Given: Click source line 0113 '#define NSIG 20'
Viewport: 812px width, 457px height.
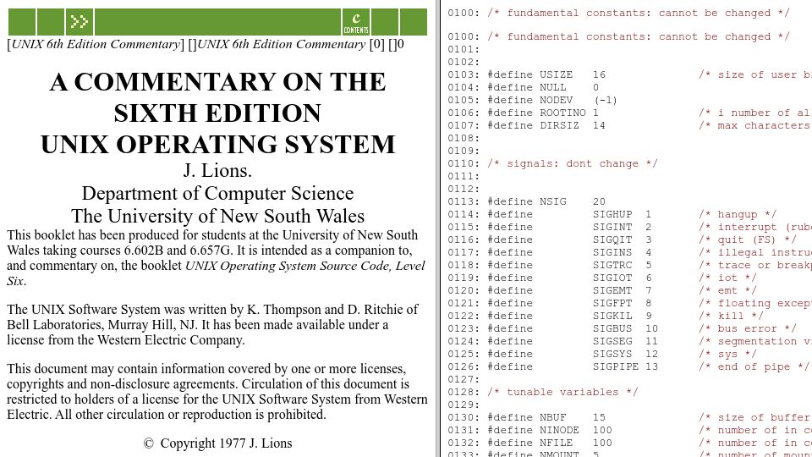Looking at the screenshot, I should (527, 201).
